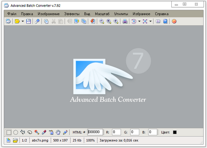Click the 1/2 image counter in status bar
The image size is (207, 148).
coord(24,140)
